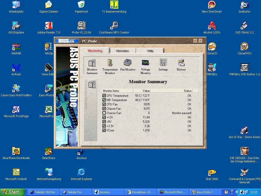Select T1 Basisanwendung shortcut
Image resolution: width=261 pixels, height=196 pixels.
[x=114, y=7]
